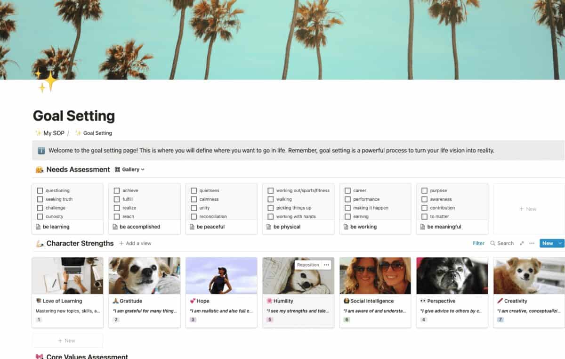Image resolution: width=565 pixels, height=359 pixels.
Task: Open the be learning card title
Action: [56, 227]
